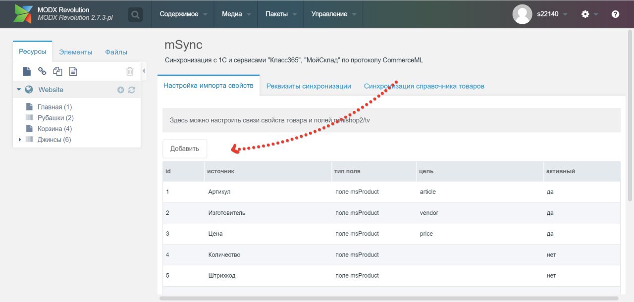
Task: Switch to the Файлы tab
Action: click(116, 52)
